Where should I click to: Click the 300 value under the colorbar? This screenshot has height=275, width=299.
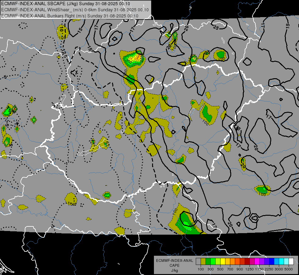click(x=210, y=269)
